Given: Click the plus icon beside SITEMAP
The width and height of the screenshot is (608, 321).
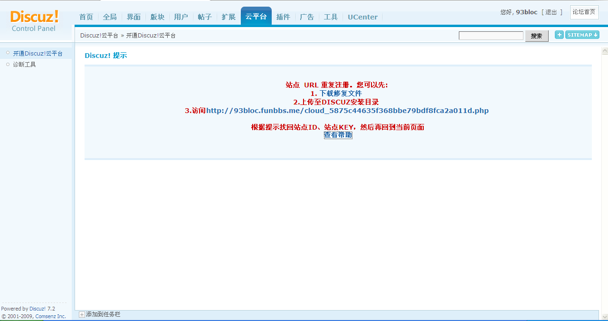Looking at the screenshot, I should click(x=559, y=35).
